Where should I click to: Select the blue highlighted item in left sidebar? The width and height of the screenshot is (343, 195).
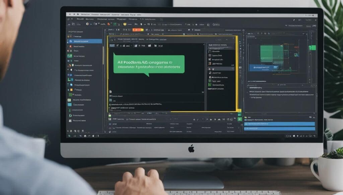(85, 41)
